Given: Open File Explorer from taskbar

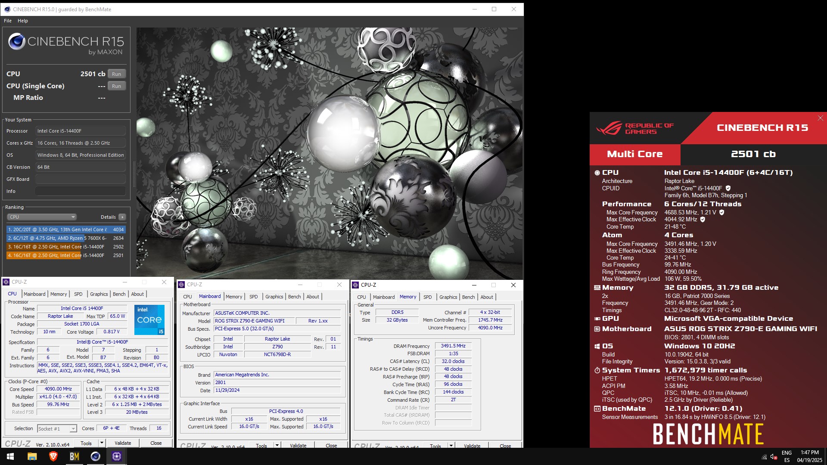Looking at the screenshot, I should (x=32, y=456).
